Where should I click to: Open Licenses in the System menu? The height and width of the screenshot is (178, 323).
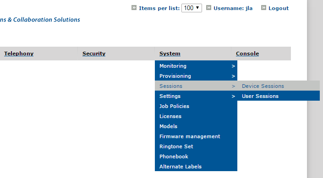coord(196,116)
